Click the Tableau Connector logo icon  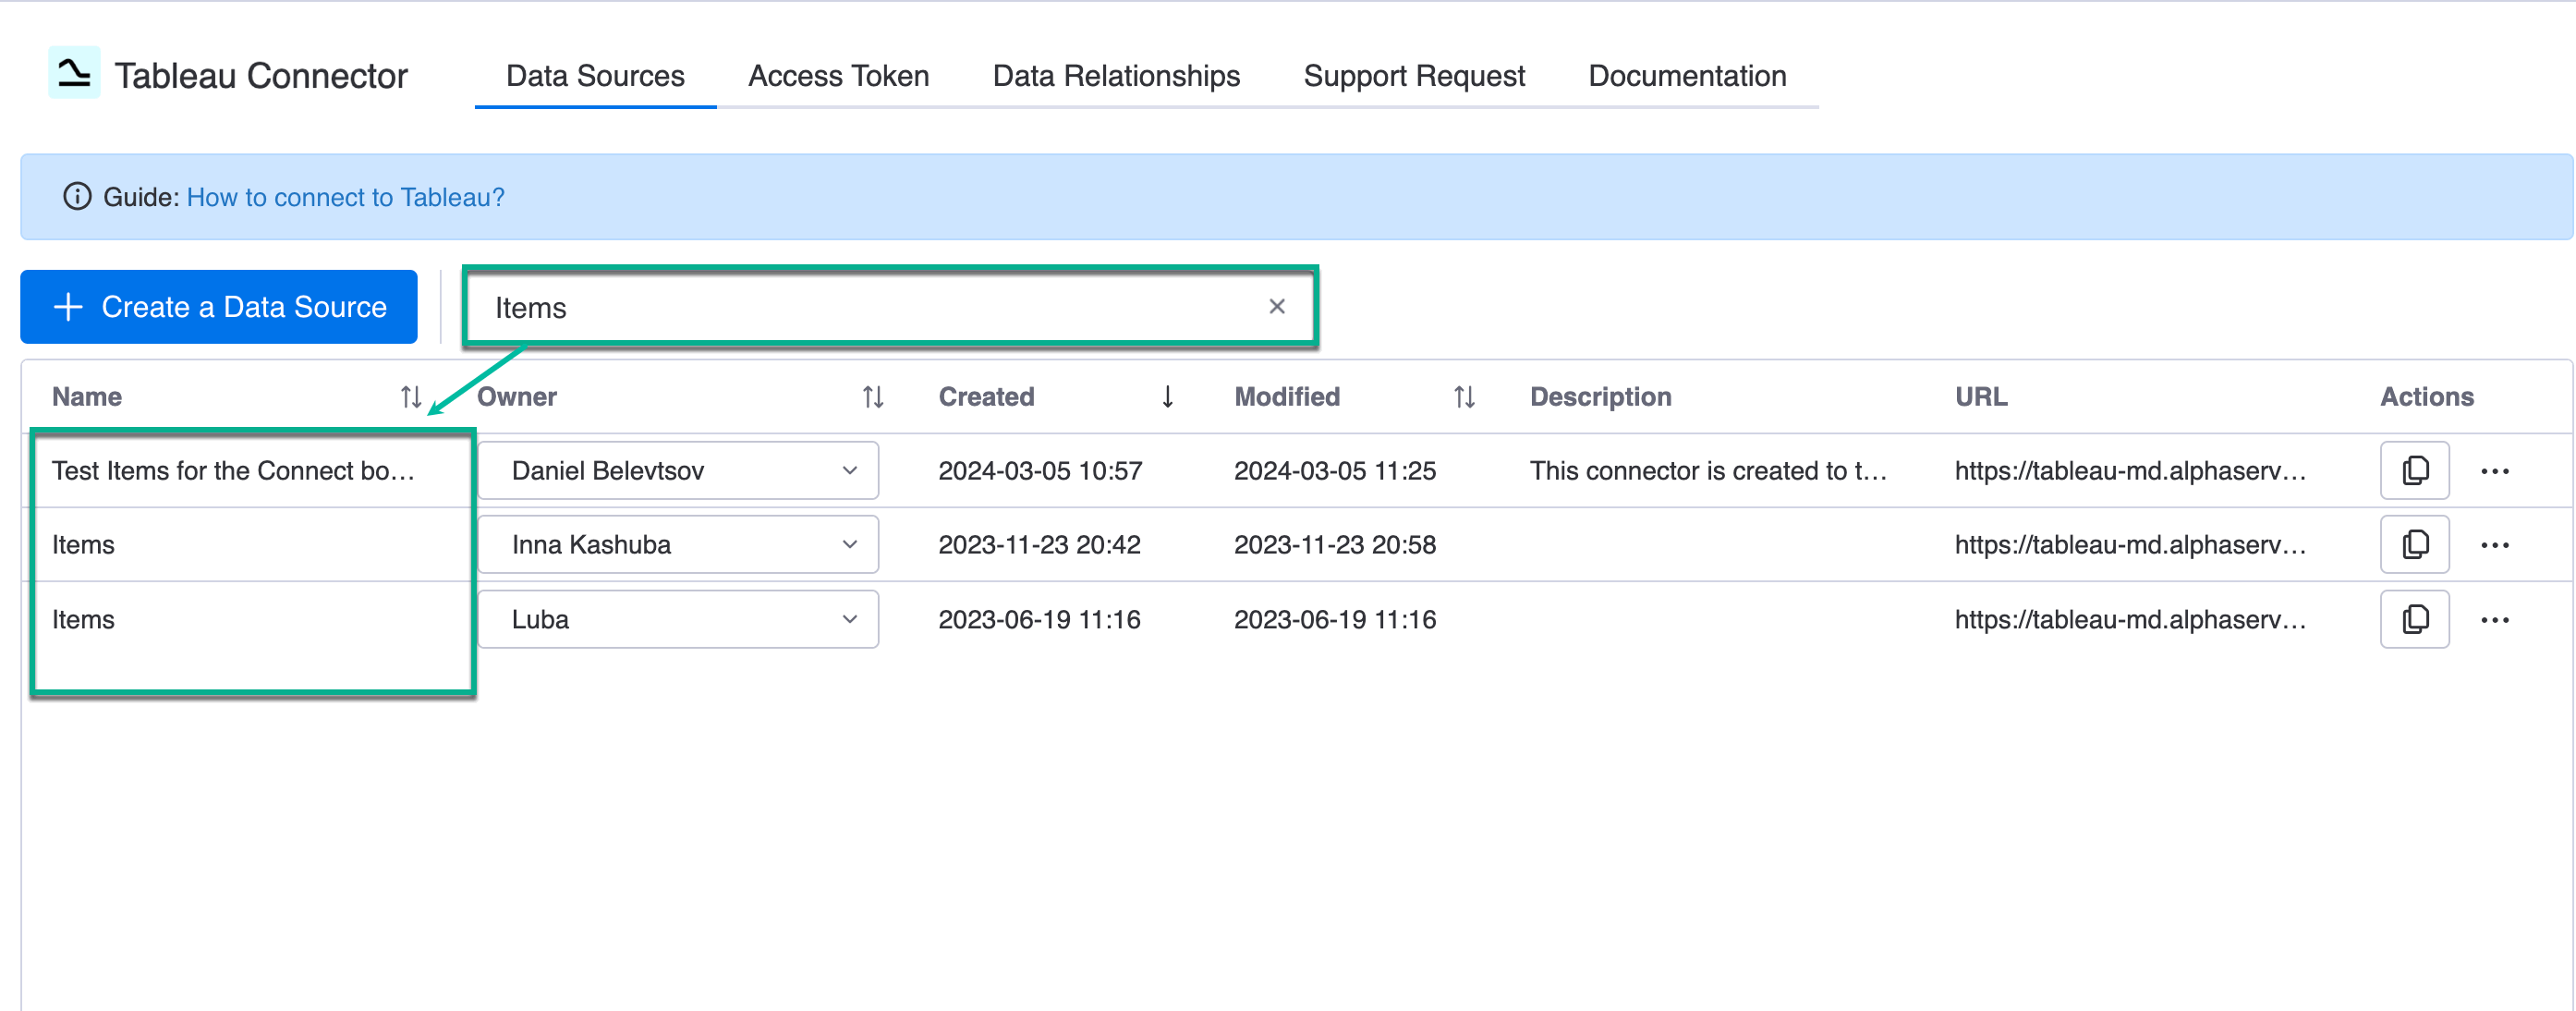point(74,73)
